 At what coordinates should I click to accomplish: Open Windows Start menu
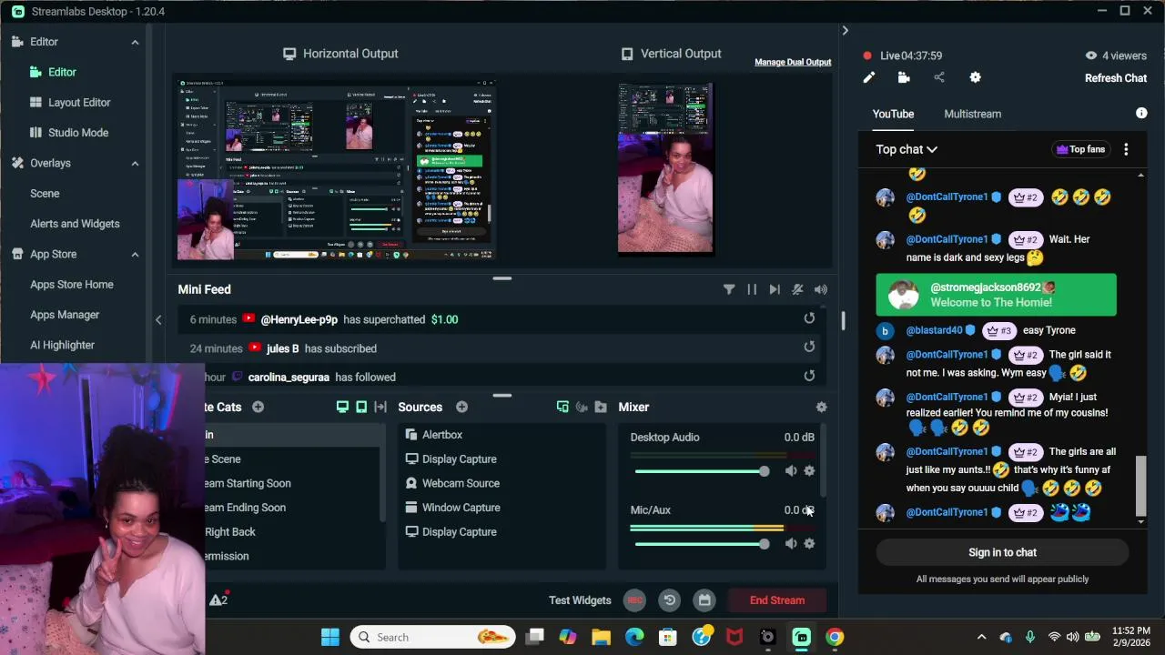329,637
